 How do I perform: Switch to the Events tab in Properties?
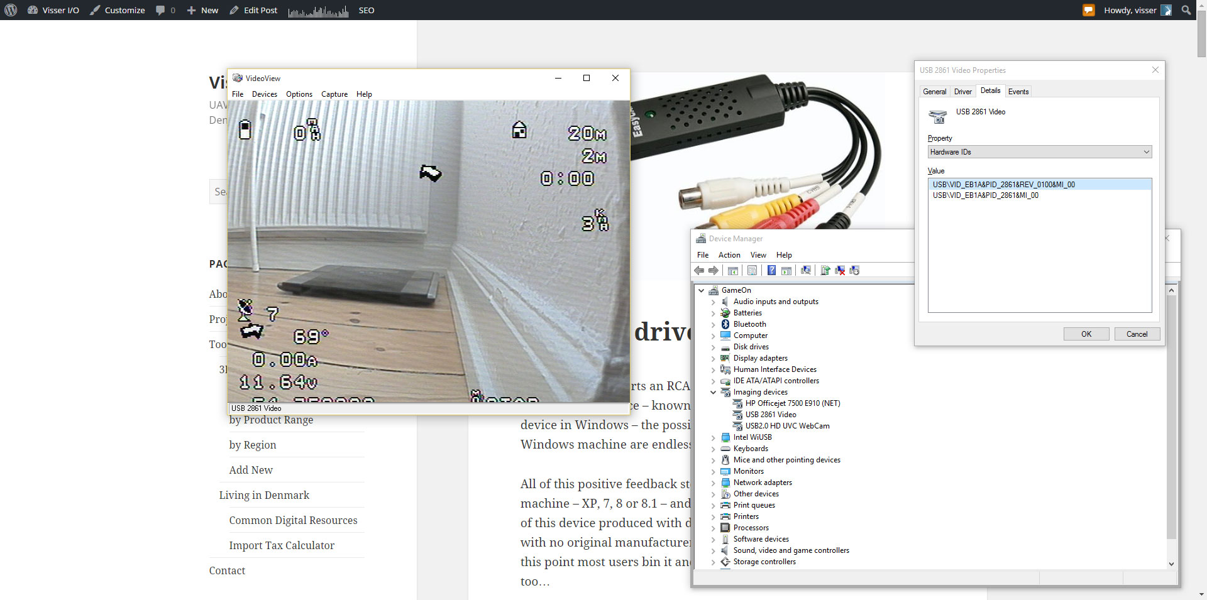(1018, 92)
